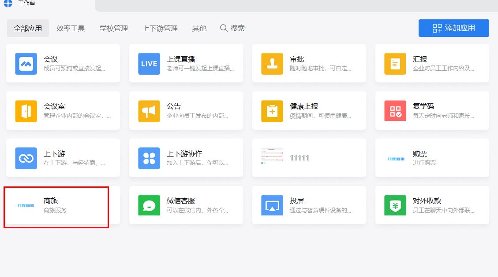Click description starting 疫情期间
Screen dimensions: 498x277
pos(321,116)
